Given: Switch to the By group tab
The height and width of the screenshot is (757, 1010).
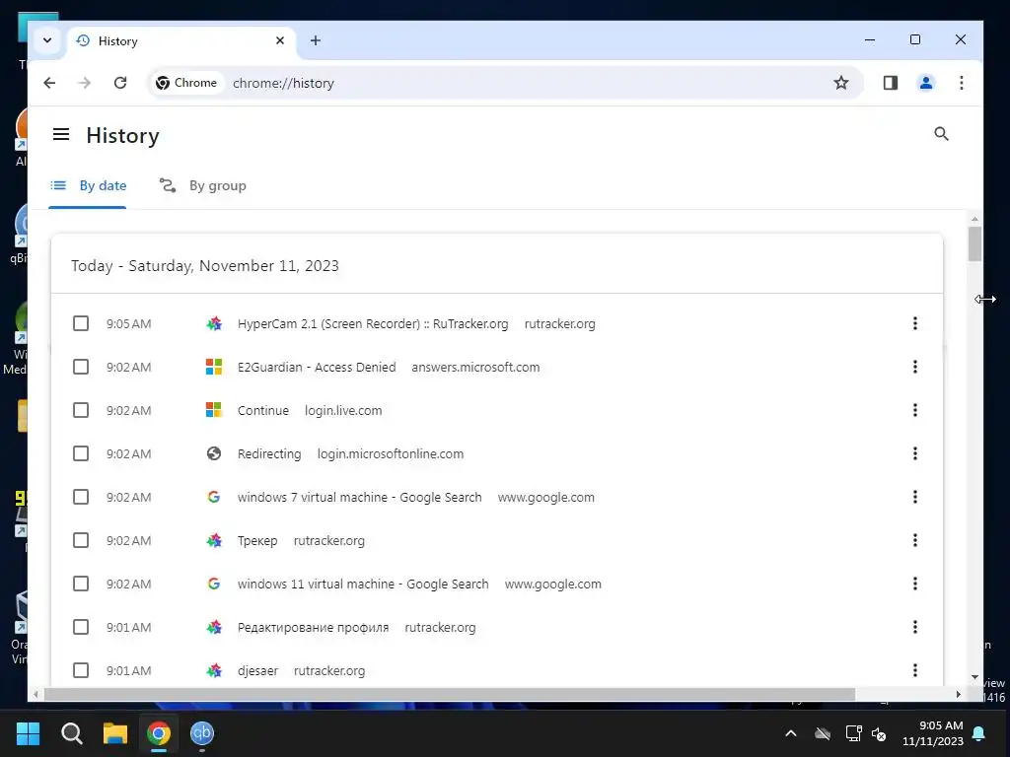Looking at the screenshot, I should tap(203, 185).
